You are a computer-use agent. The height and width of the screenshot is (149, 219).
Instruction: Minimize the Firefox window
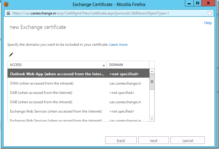point(189,3)
